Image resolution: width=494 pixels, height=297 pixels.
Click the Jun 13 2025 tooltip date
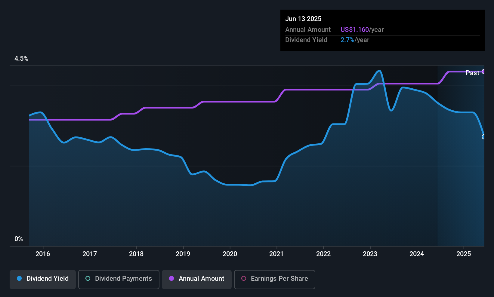pyautogui.click(x=303, y=19)
